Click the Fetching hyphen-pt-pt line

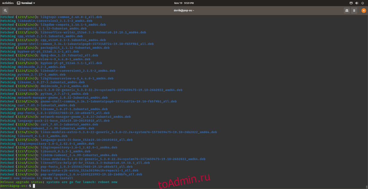(40, 52)
